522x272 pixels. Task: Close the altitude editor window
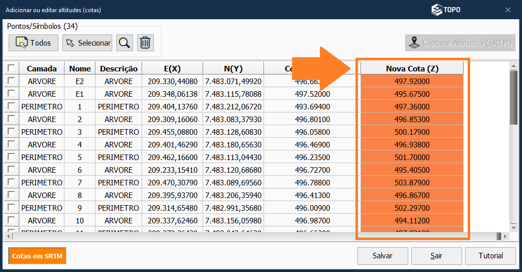coord(508,10)
